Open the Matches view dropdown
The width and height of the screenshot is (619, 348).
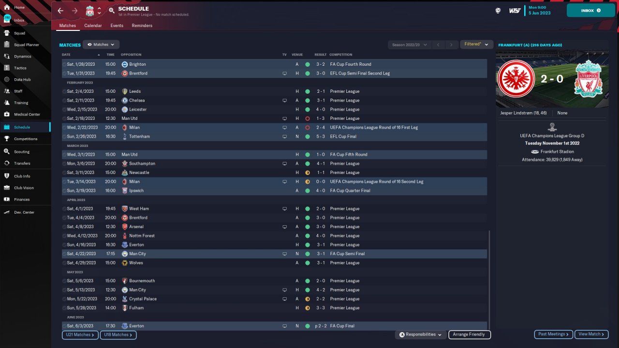101,44
